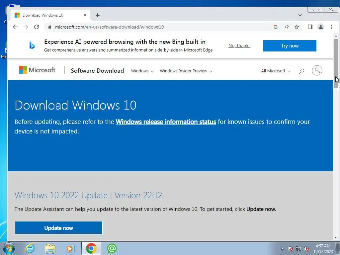
Task: Open Windows Explorer from the taskbar
Action: point(50,248)
